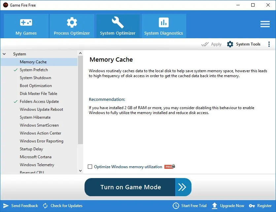Open the Process Optimizer tab
This screenshot has height=212, width=276.
pos(72,26)
